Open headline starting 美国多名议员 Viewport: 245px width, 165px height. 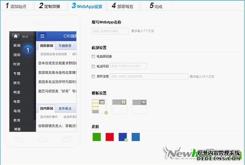point(57,82)
